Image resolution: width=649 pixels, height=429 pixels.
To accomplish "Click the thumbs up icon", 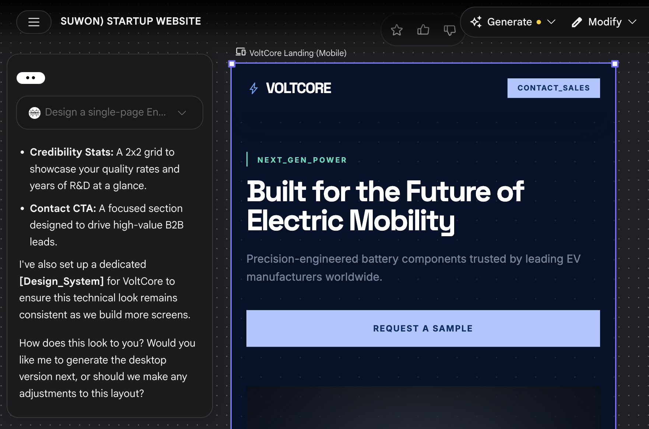I will click(x=423, y=30).
